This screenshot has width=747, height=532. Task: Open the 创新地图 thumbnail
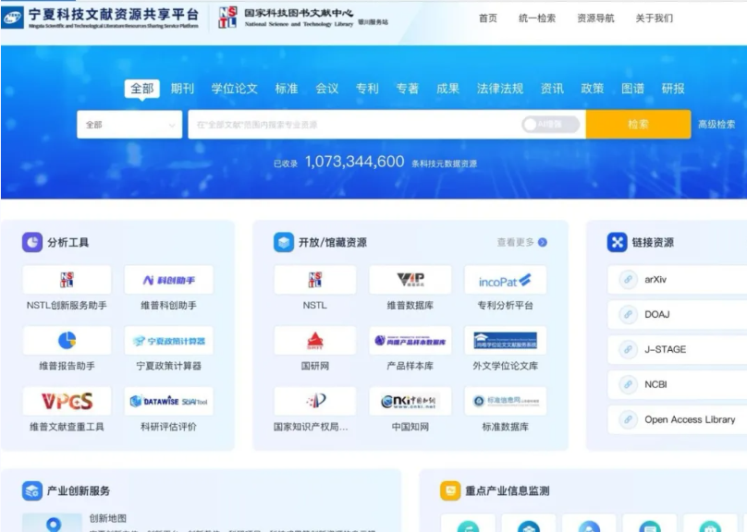click(52, 523)
